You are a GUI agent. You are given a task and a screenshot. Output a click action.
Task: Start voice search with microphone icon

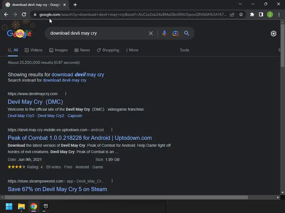point(164,33)
